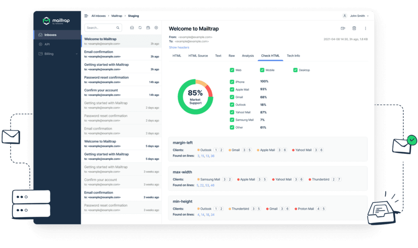This screenshot has height=248, width=418.
Task: Click Samsung Mail orange status dot in max-width
Action: [x=198, y=179]
